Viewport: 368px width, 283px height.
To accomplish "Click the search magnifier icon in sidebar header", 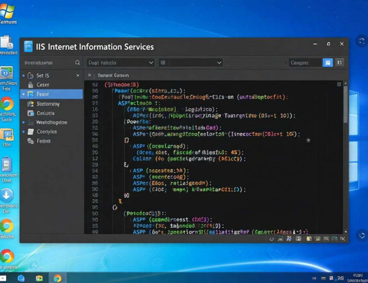I will (78, 63).
